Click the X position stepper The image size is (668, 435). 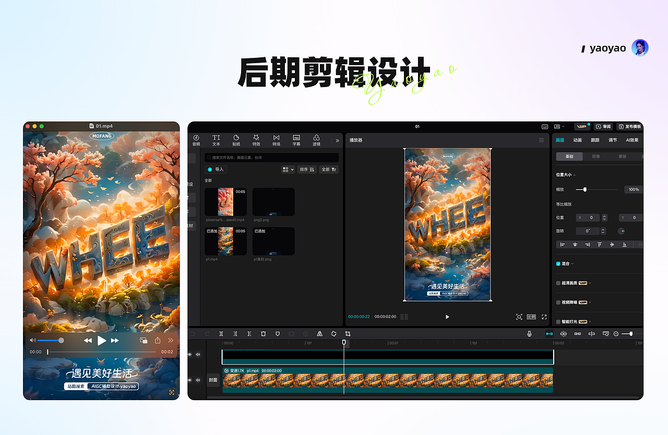click(x=604, y=217)
